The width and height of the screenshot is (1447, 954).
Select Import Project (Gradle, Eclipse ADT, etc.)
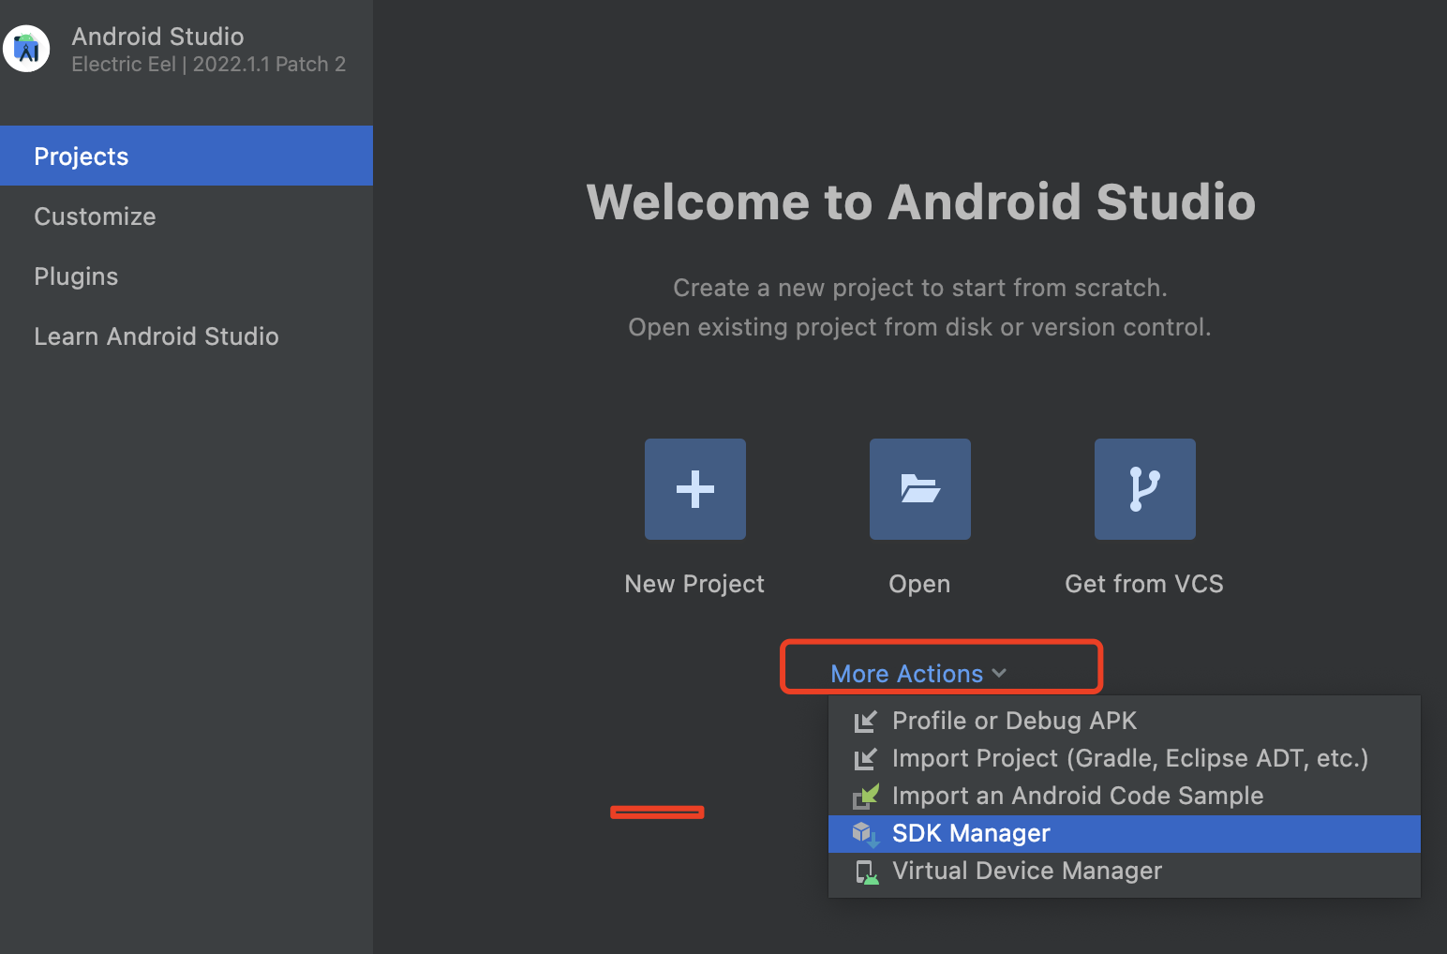[1129, 758]
